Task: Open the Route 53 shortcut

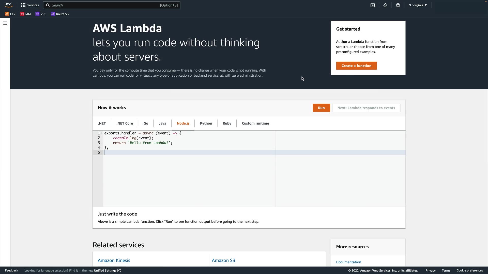Action: pyautogui.click(x=60, y=14)
